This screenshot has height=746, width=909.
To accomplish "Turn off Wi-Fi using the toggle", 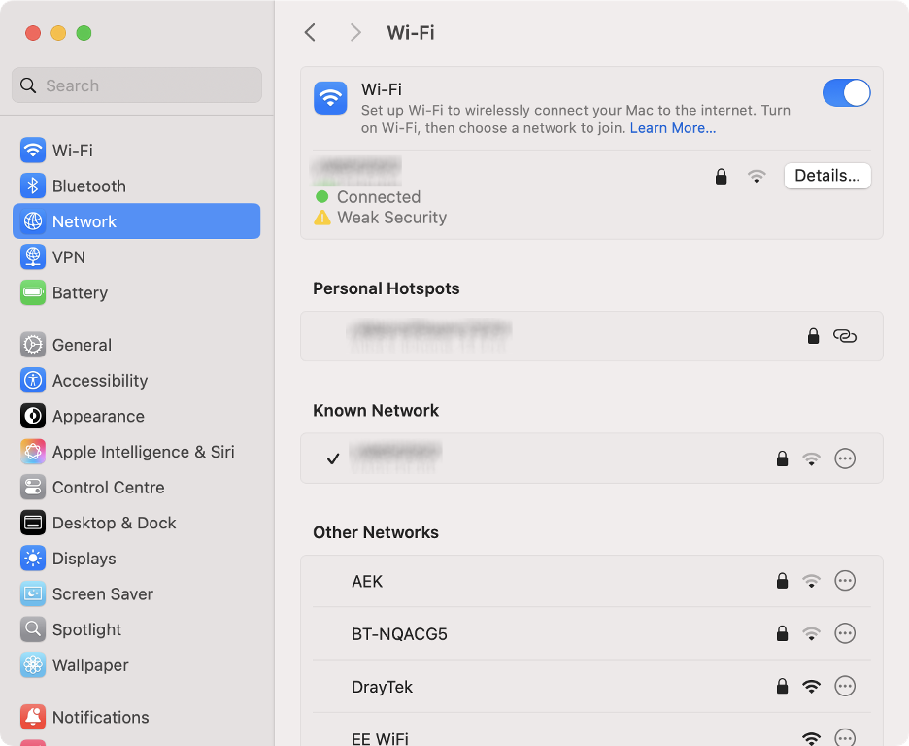I will point(846,92).
